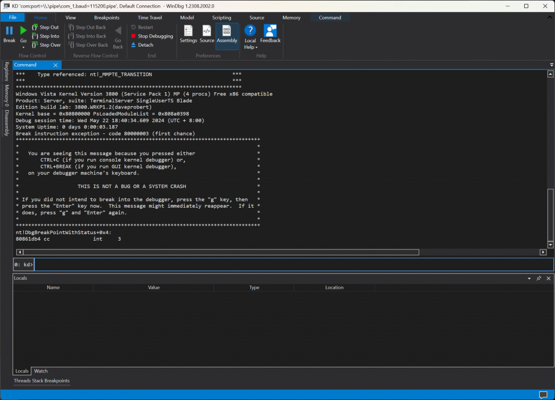Click Stop Debugging red square
Image resolution: width=555 pixels, height=400 pixels.
pos(133,36)
